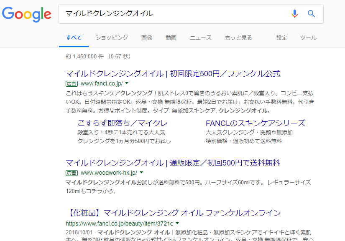345x241 pixels.
Task: Open the ツール options
Action: tap(308, 38)
